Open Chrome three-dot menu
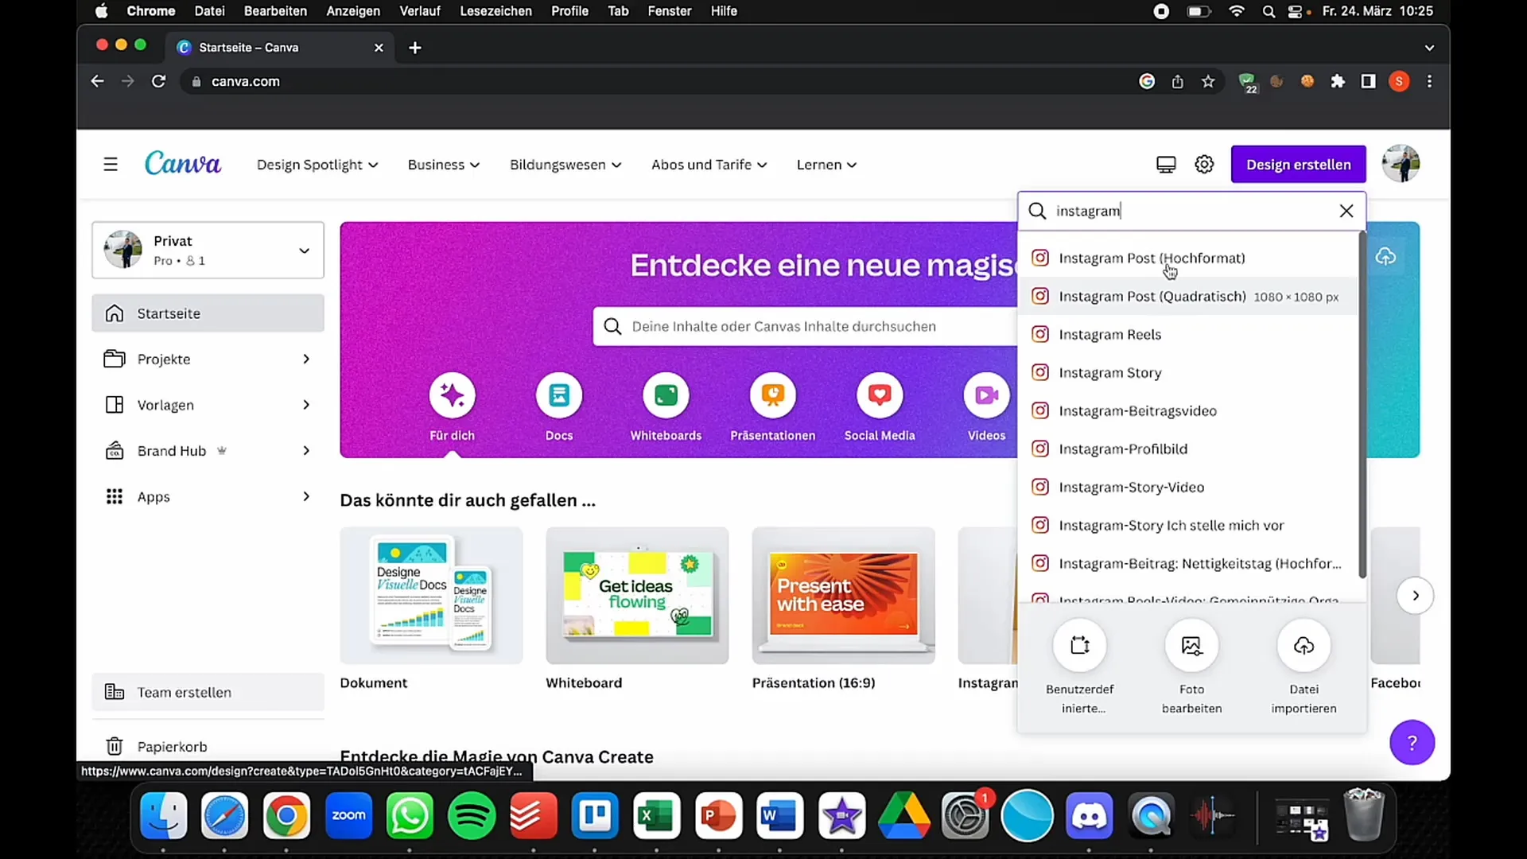 (1429, 81)
